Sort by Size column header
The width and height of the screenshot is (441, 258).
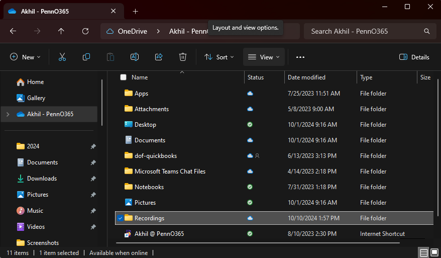(425, 77)
